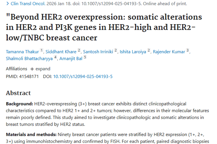Viewport: 217px width, 144px height.
Task: Click author name Santosh Irriniki
Action: [x=98, y=52]
